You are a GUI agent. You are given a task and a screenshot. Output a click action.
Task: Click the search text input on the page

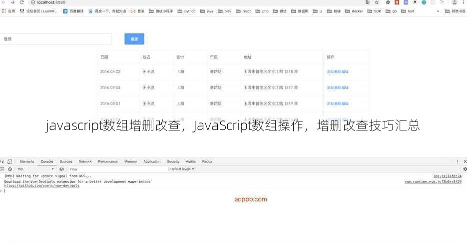pyautogui.click(x=56, y=39)
